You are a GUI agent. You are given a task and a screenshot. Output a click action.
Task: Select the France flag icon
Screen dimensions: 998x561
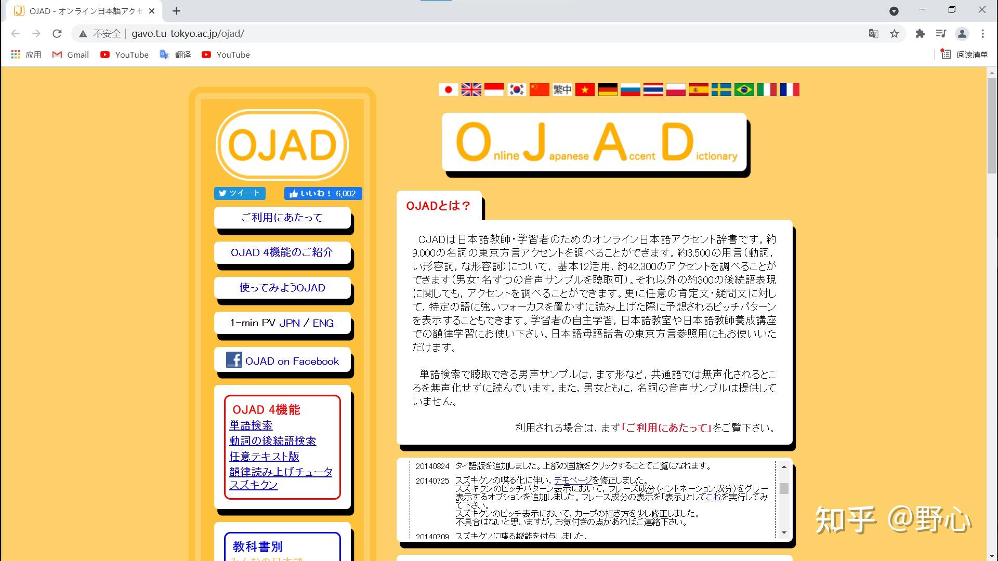tap(790, 89)
